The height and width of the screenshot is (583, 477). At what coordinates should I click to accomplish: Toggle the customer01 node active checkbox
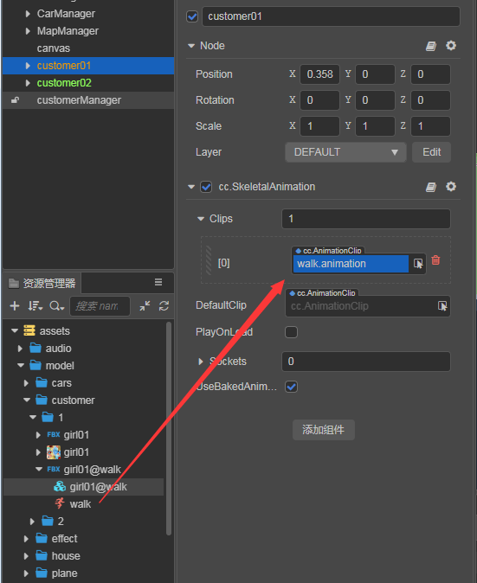point(192,16)
